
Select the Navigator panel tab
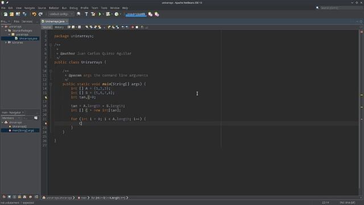point(13,113)
